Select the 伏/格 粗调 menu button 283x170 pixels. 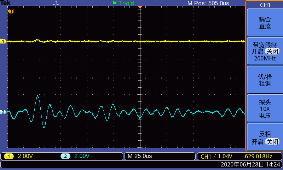point(265,80)
